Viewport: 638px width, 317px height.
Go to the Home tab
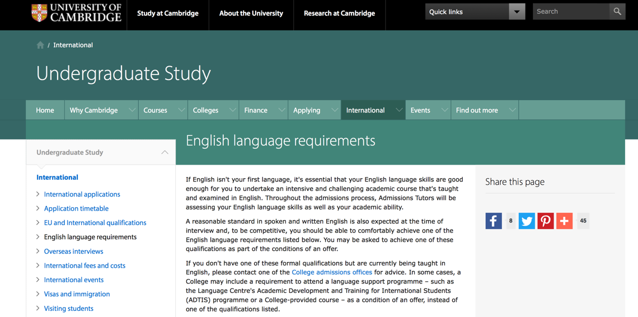45,110
